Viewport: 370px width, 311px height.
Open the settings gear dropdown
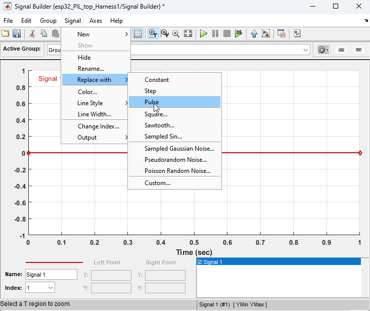(x=322, y=50)
